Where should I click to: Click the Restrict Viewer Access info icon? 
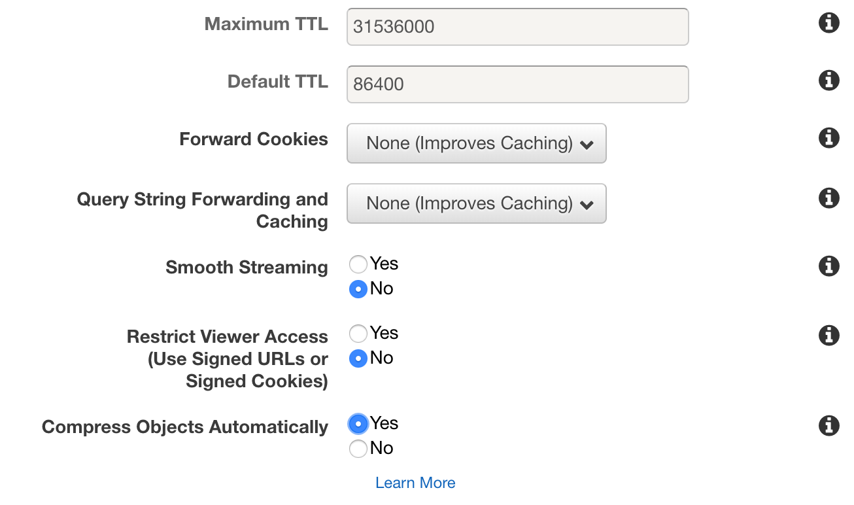[828, 336]
